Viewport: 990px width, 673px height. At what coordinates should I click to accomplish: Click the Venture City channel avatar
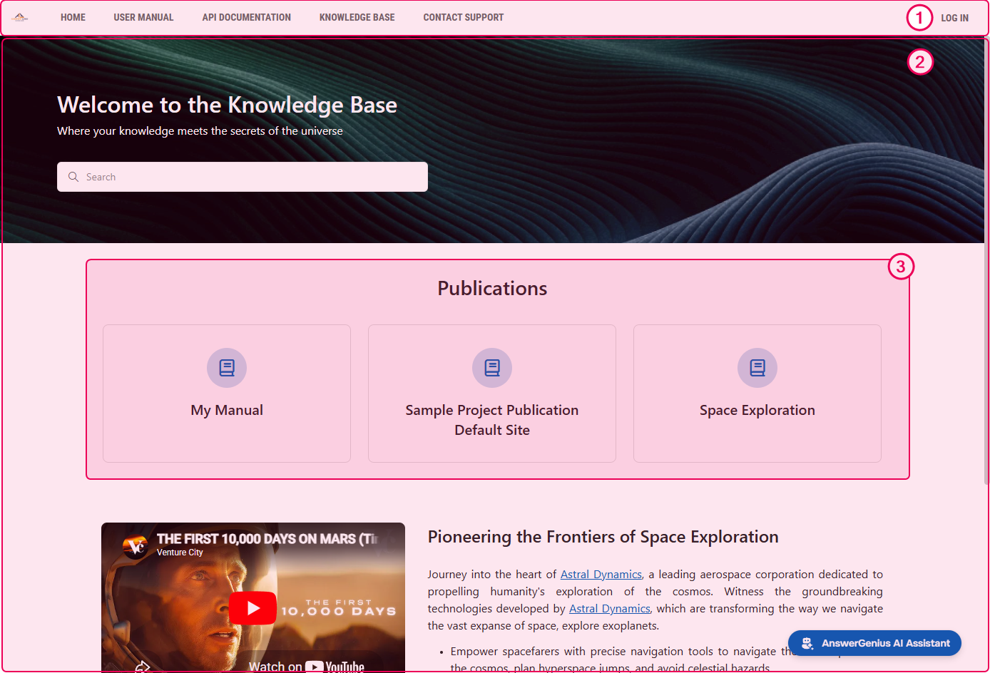pos(136,546)
